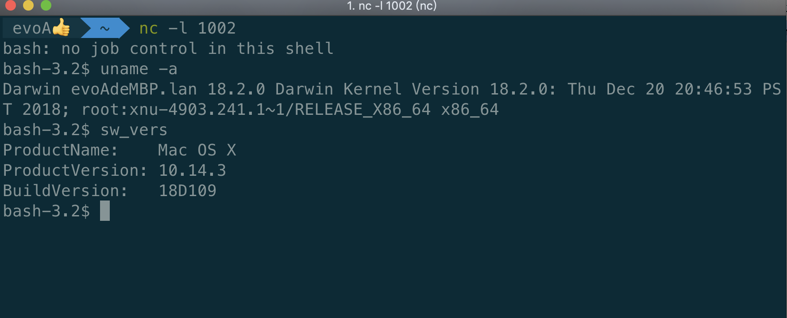
Task: Click the "Mac OS X" product name value
Action: 197,150
